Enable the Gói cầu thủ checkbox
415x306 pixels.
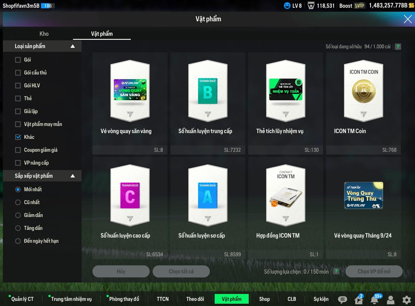(x=18, y=73)
